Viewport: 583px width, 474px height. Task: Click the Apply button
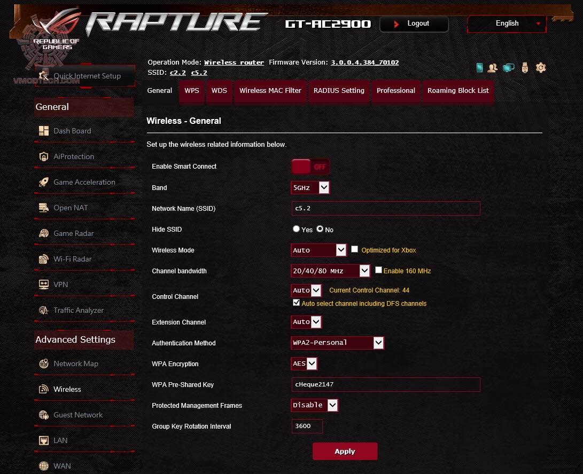tap(345, 452)
